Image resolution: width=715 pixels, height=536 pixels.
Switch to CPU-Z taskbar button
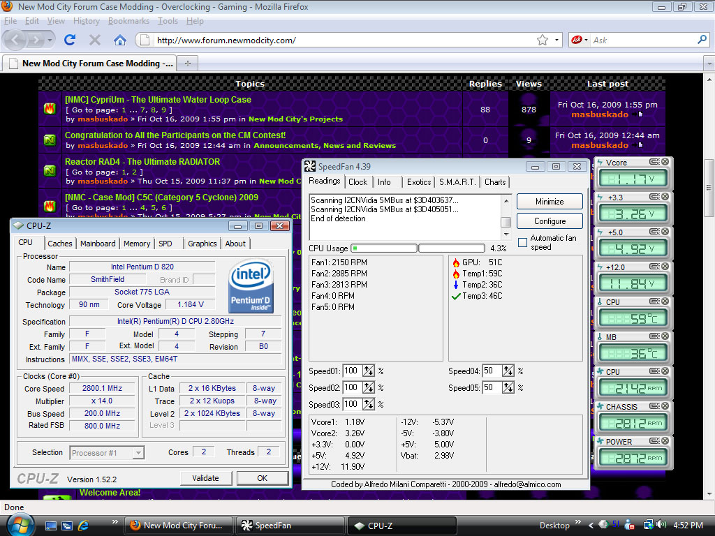[x=402, y=526]
